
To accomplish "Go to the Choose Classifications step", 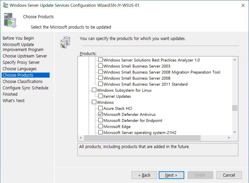I will pos(23,81).
